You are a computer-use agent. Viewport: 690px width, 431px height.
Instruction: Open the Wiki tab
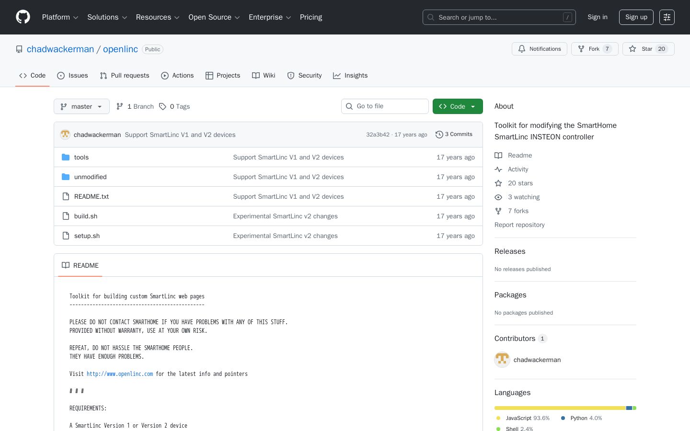[x=264, y=76]
